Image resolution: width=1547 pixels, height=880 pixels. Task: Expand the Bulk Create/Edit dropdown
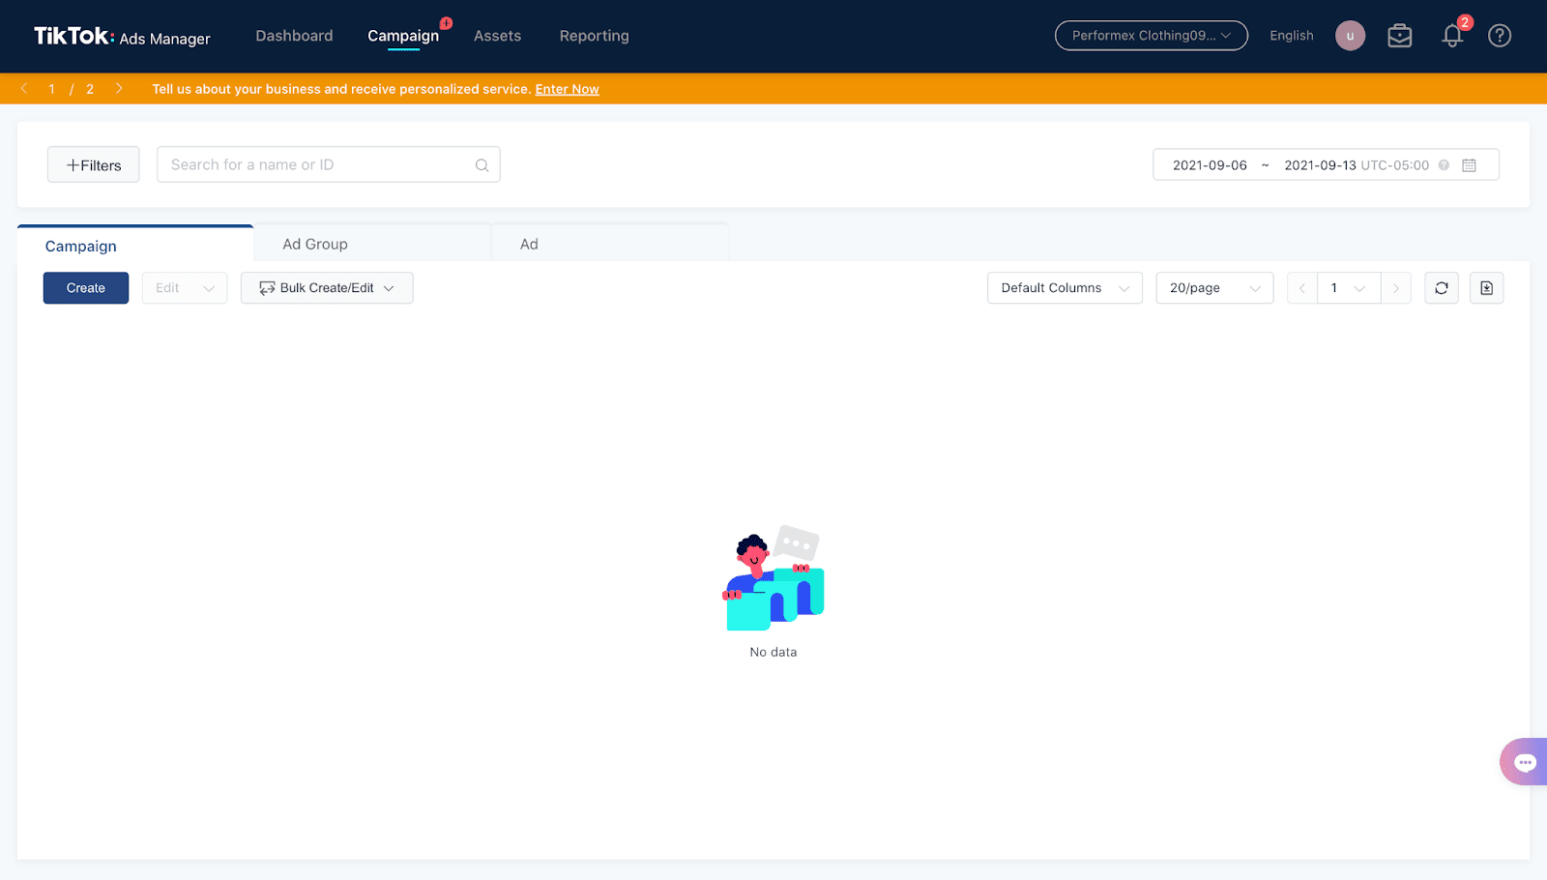(x=327, y=288)
